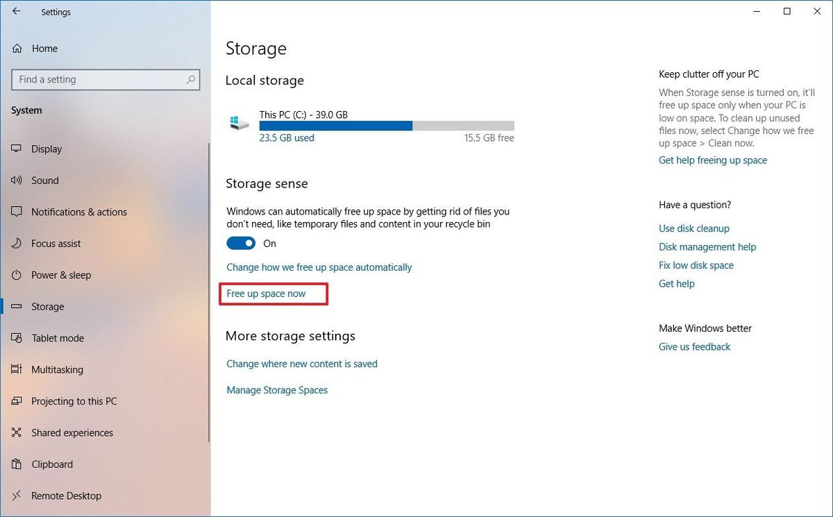Open Notifications & actions settings
The height and width of the screenshot is (517, 833).
coord(79,212)
